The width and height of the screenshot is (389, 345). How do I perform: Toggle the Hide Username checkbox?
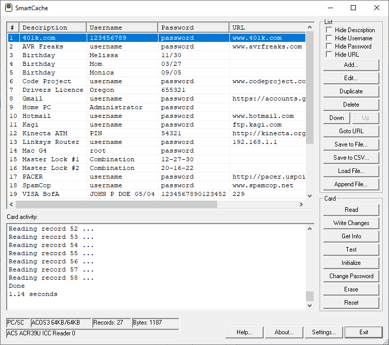(329, 38)
